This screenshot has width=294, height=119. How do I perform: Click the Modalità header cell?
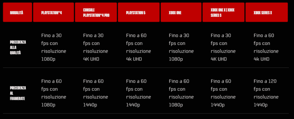click(x=17, y=12)
